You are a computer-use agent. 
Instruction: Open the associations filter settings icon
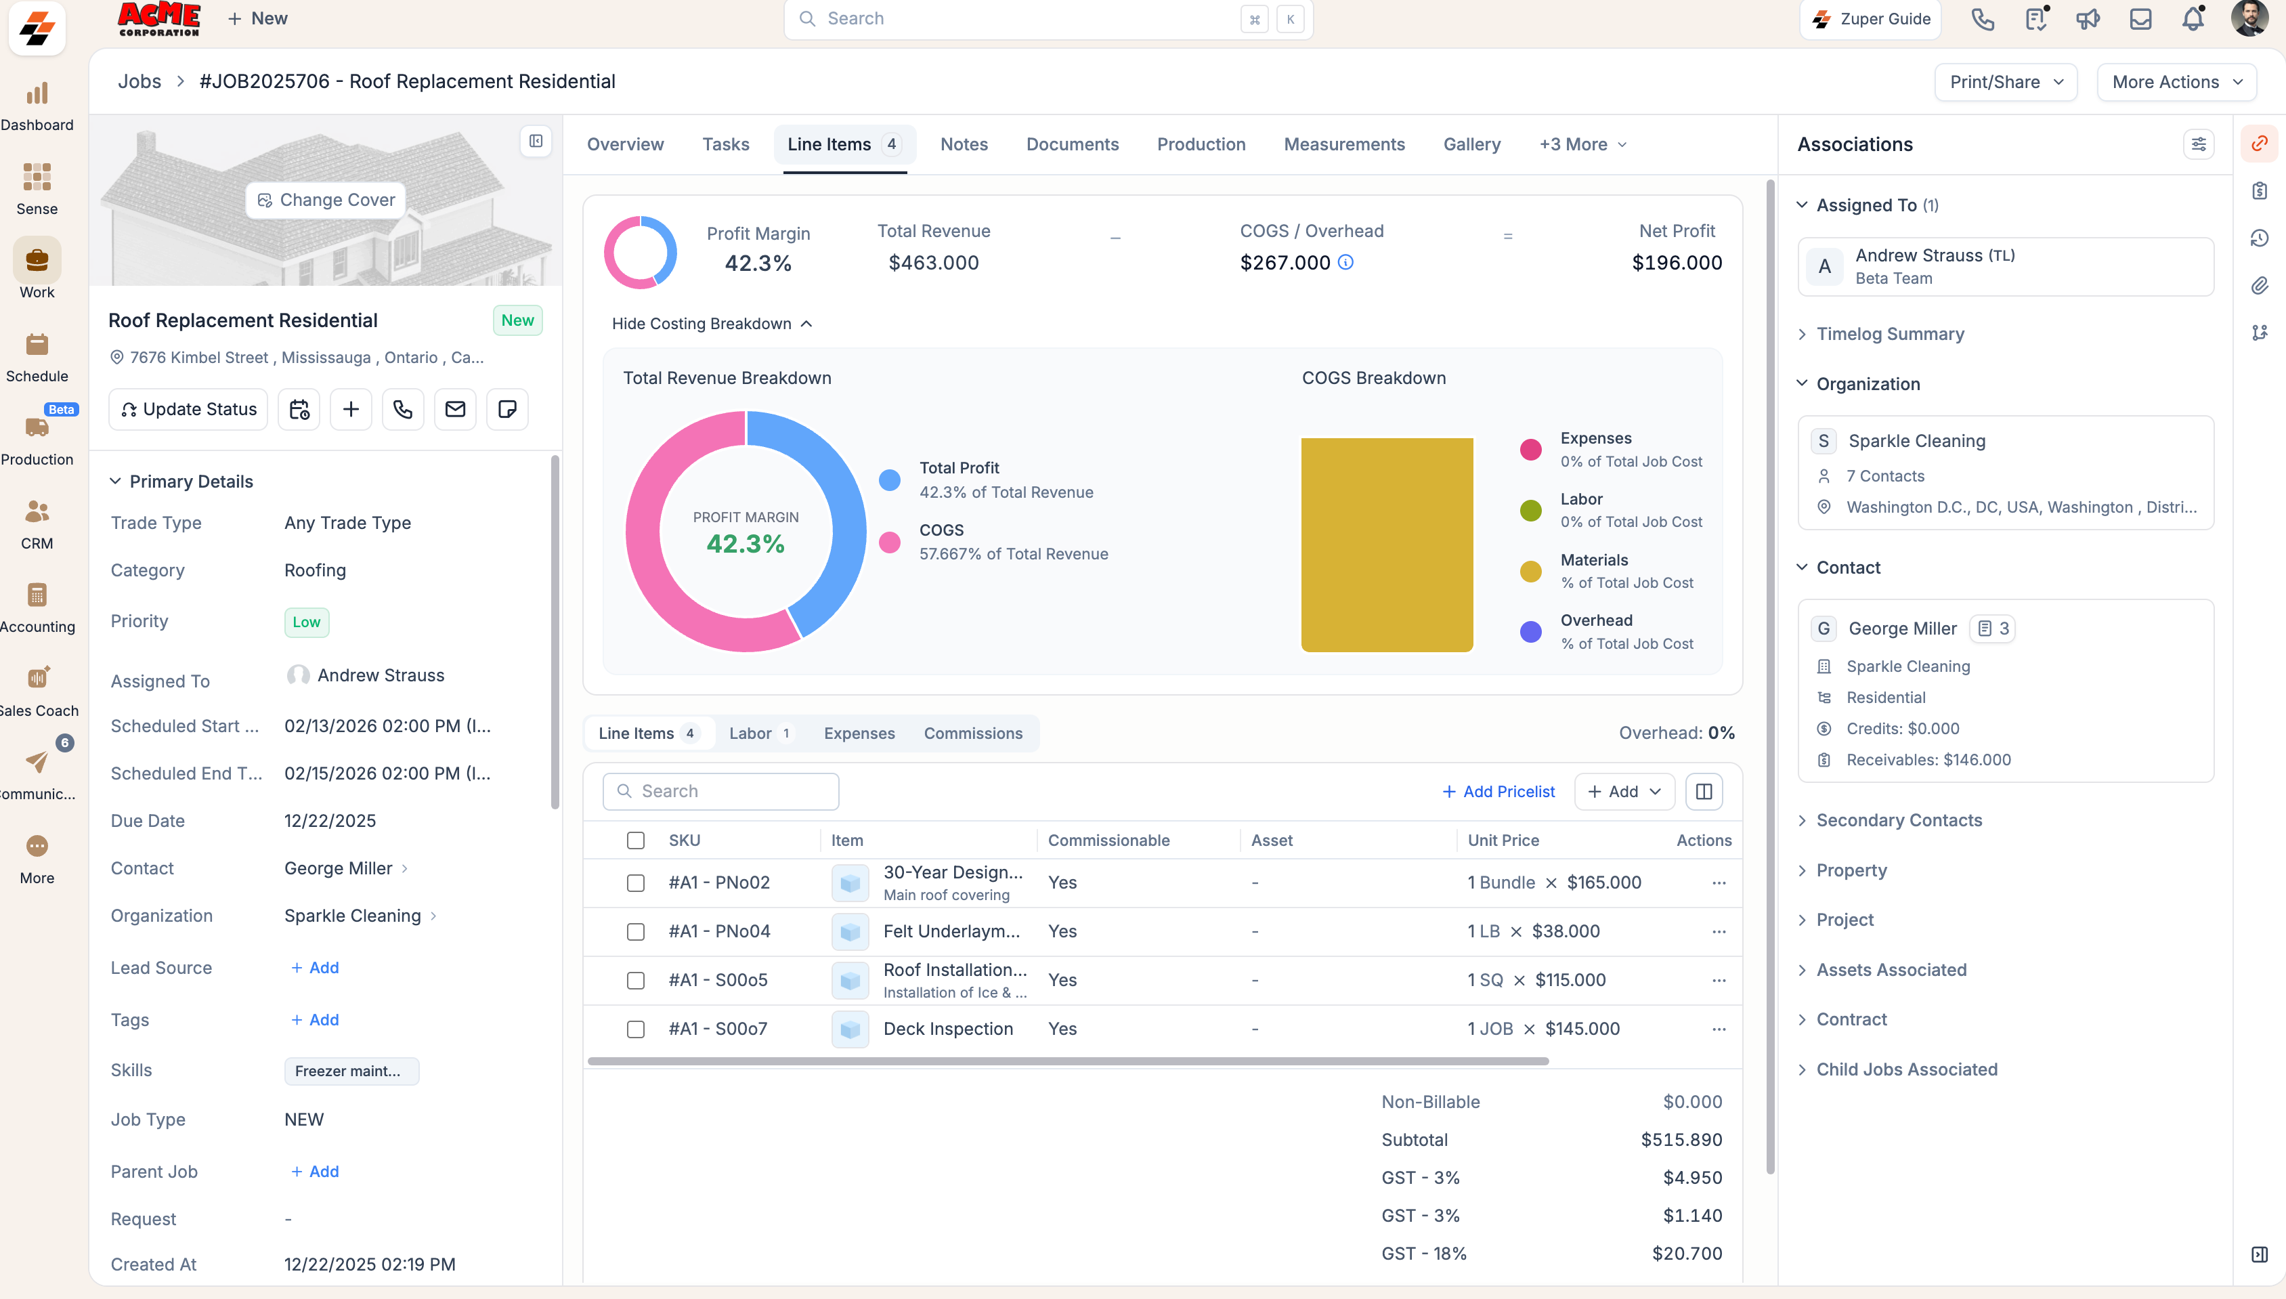coord(2199,144)
